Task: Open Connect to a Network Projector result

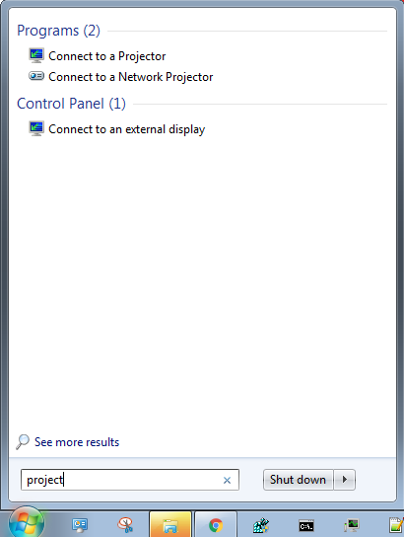Action: 131,77
